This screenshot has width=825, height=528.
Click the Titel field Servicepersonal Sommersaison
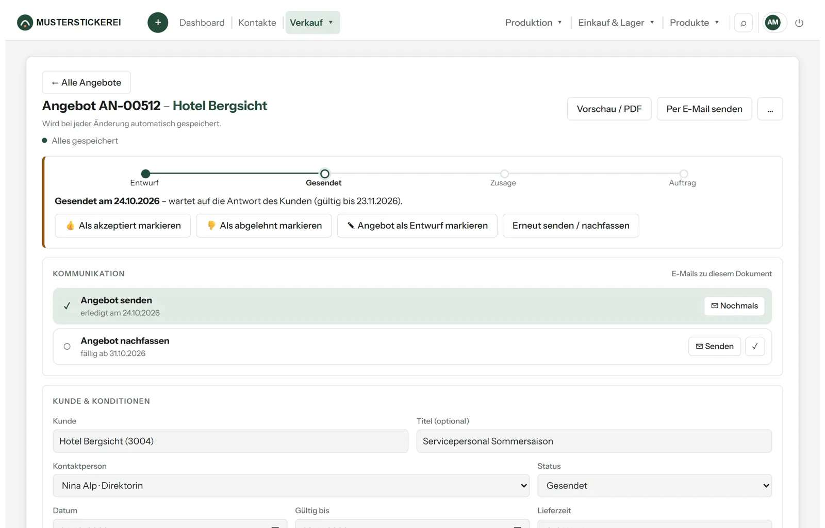tap(594, 441)
